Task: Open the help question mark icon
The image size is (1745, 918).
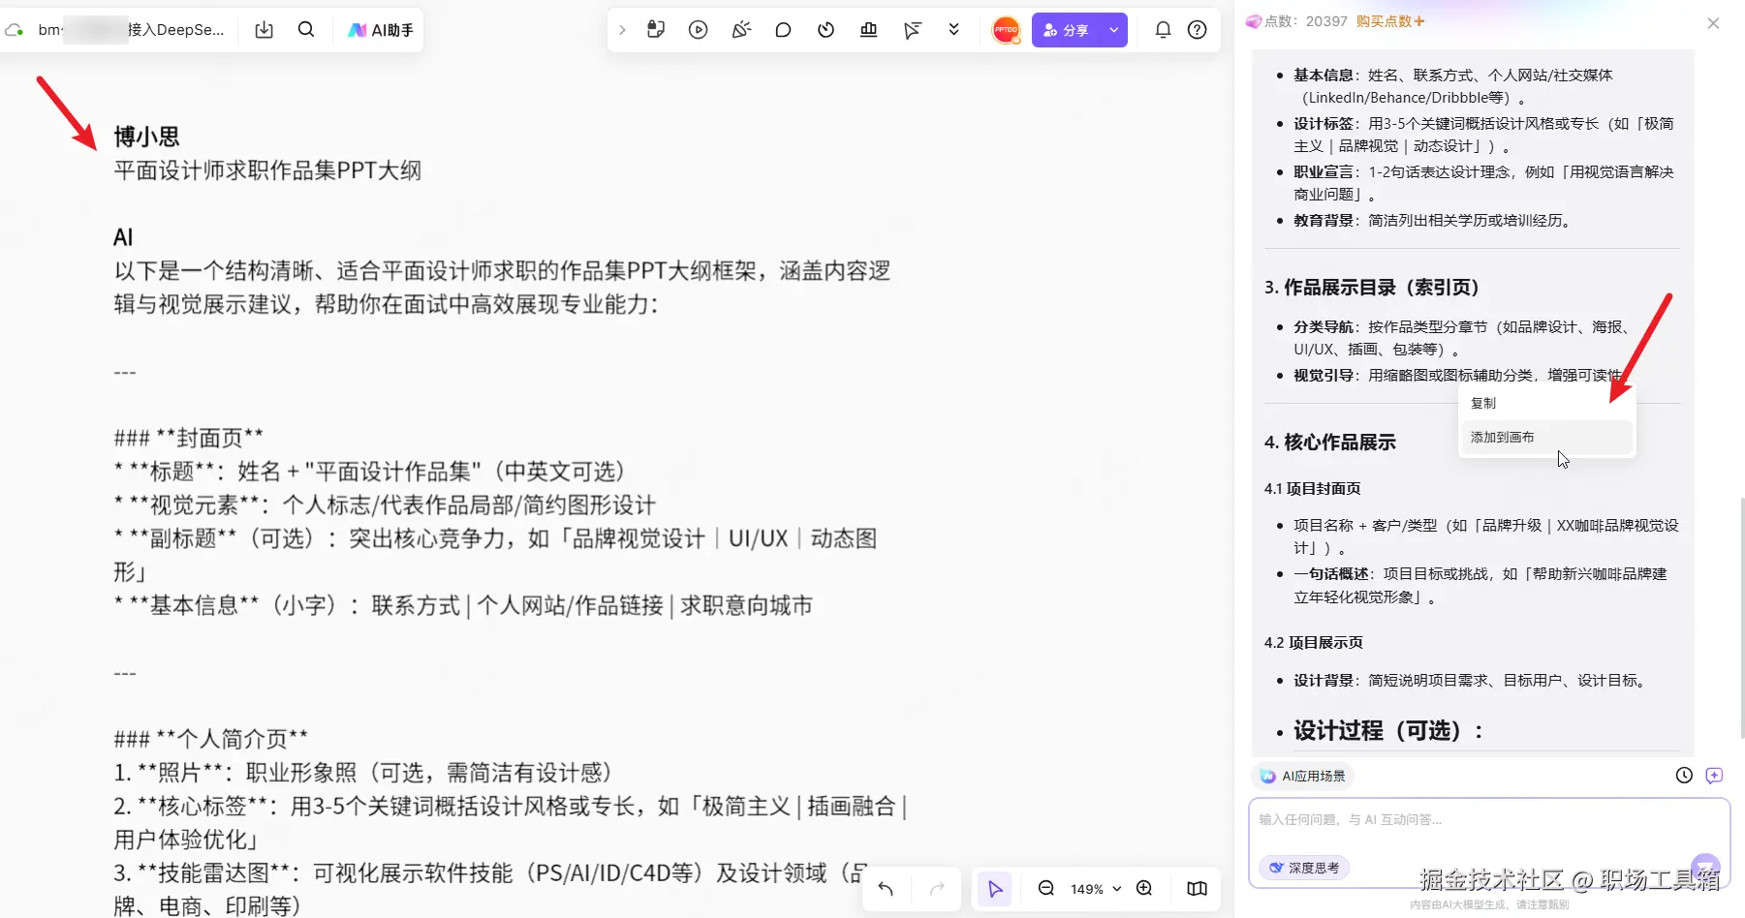Action: click(x=1198, y=30)
